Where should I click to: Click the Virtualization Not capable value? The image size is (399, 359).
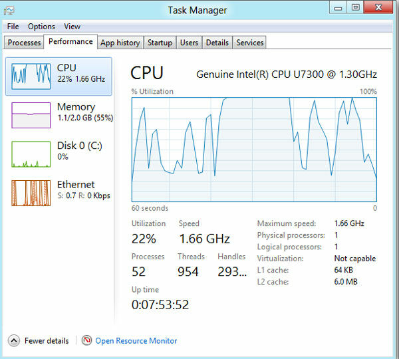coord(355,259)
